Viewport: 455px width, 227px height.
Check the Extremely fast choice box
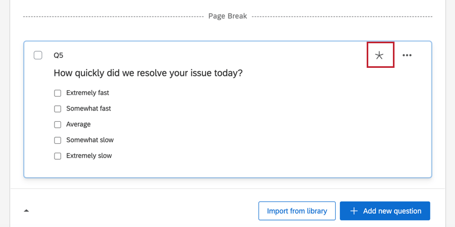click(x=58, y=93)
